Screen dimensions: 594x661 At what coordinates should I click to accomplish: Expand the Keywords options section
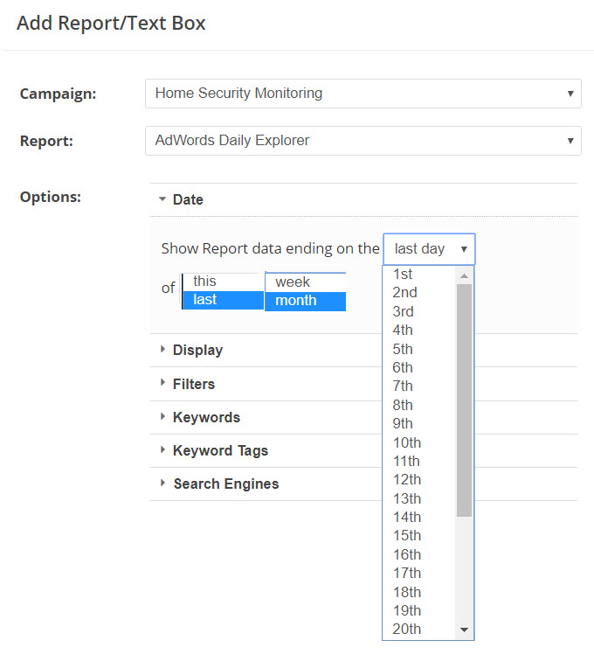pos(206,417)
